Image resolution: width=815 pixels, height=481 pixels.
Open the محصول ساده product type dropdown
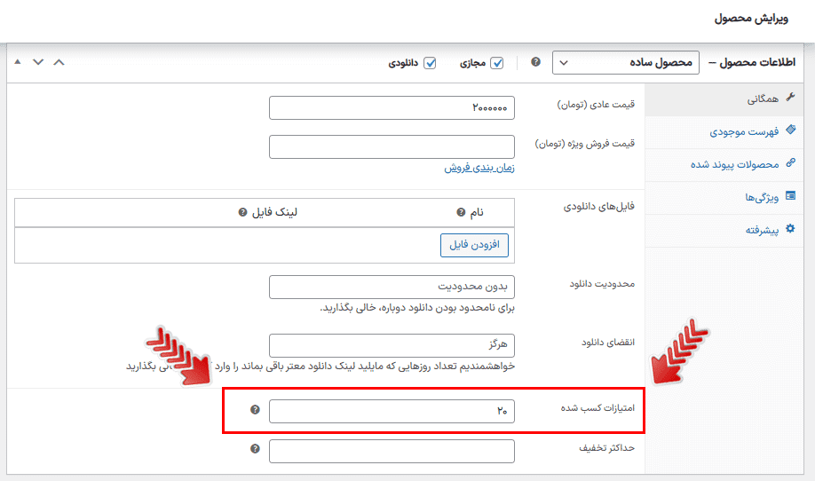(x=625, y=63)
